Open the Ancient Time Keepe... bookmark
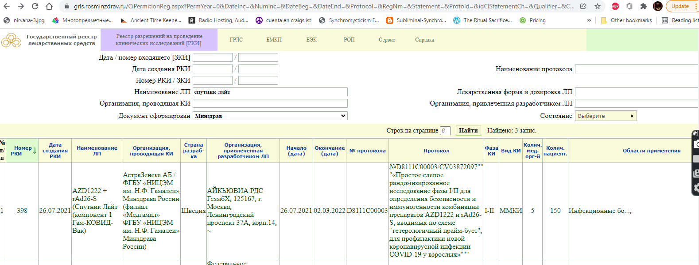Image resolution: width=699 pixels, height=265 pixels. coord(151,20)
